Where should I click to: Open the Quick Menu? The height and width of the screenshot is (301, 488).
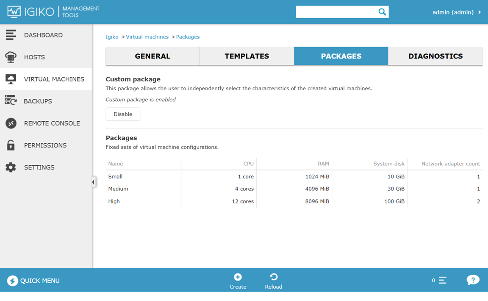point(33,281)
